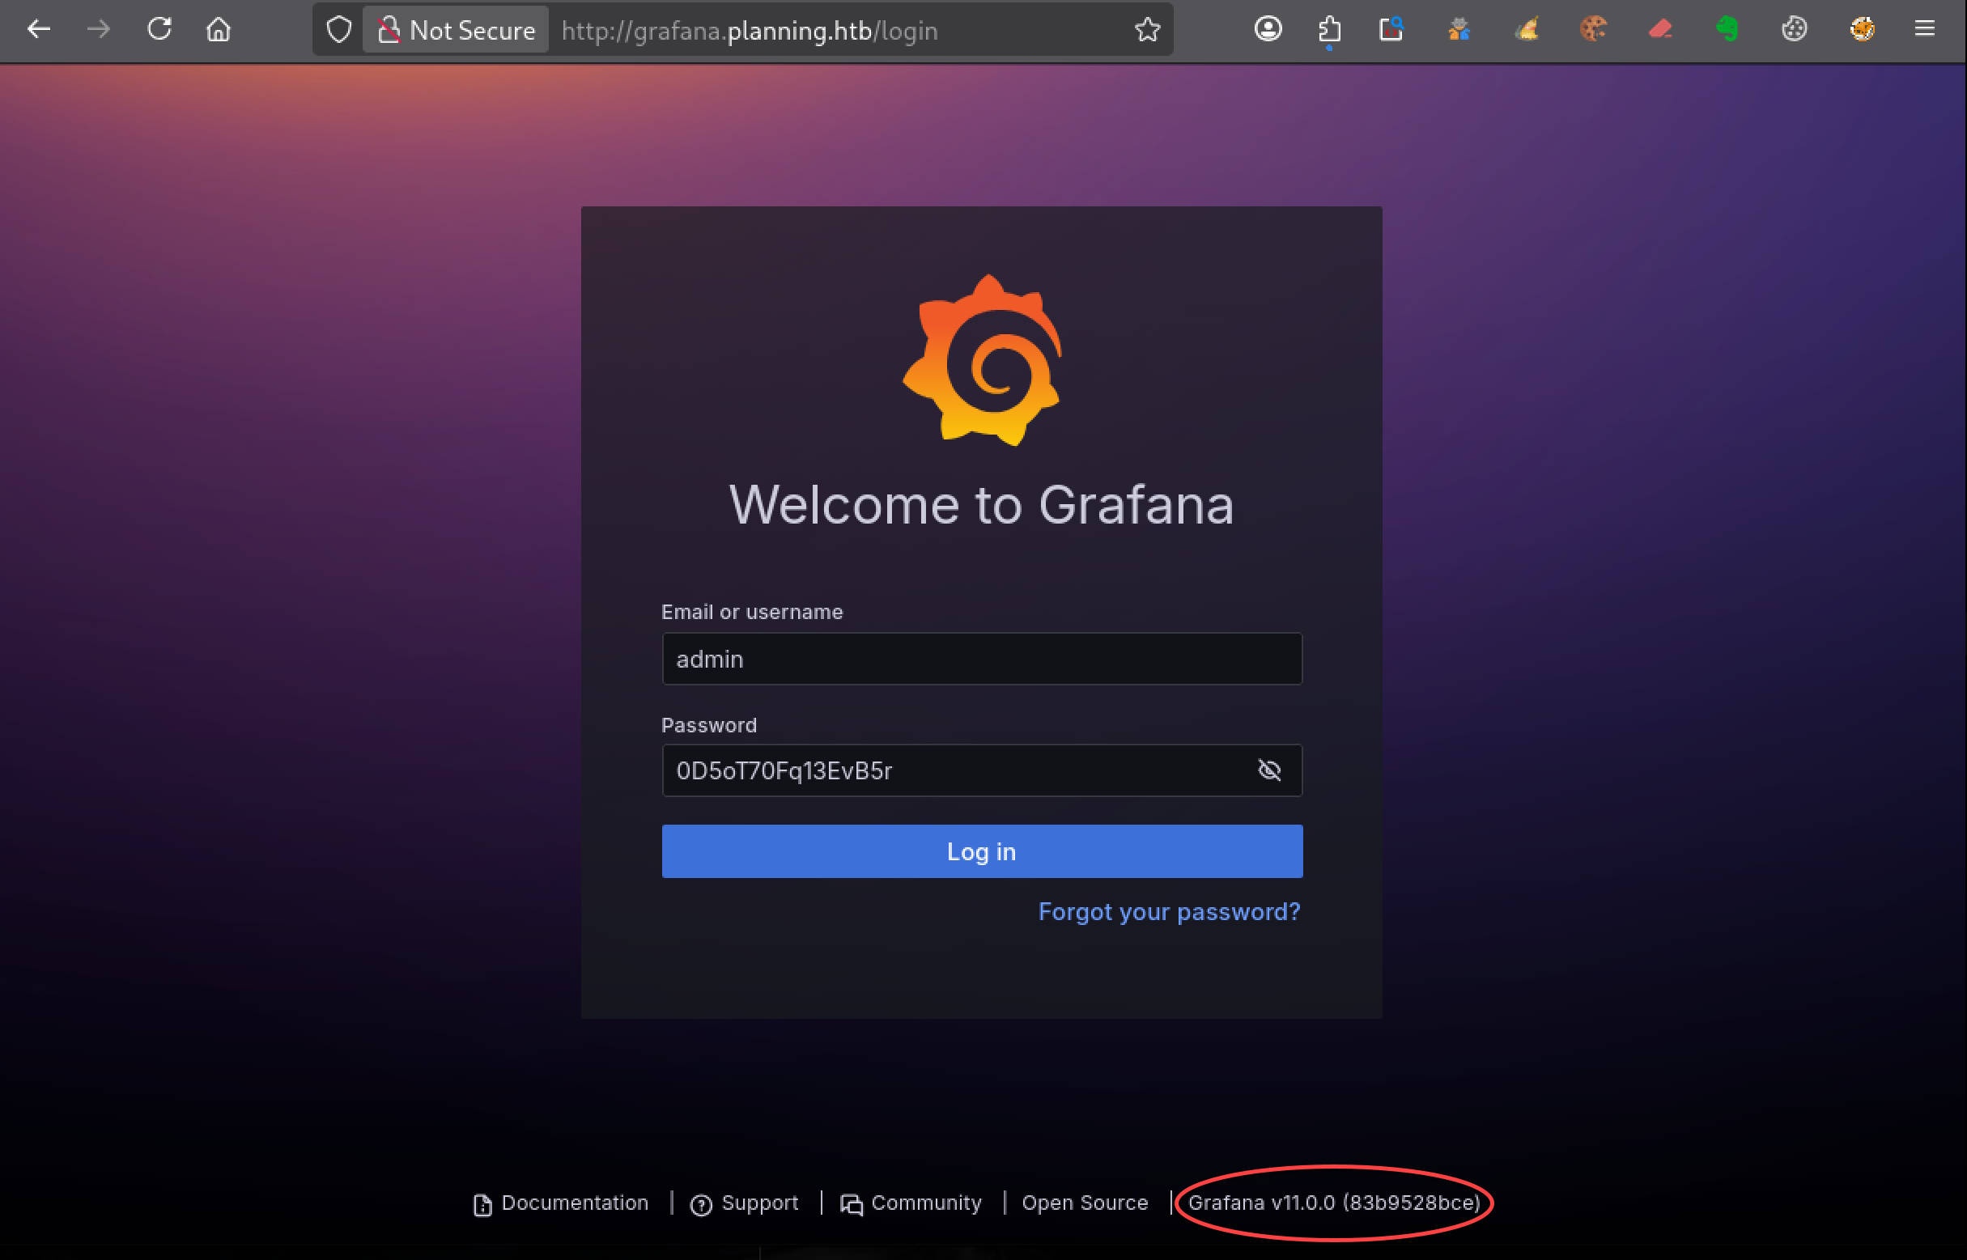Hide the password with the eye toggle

pos(1269,770)
